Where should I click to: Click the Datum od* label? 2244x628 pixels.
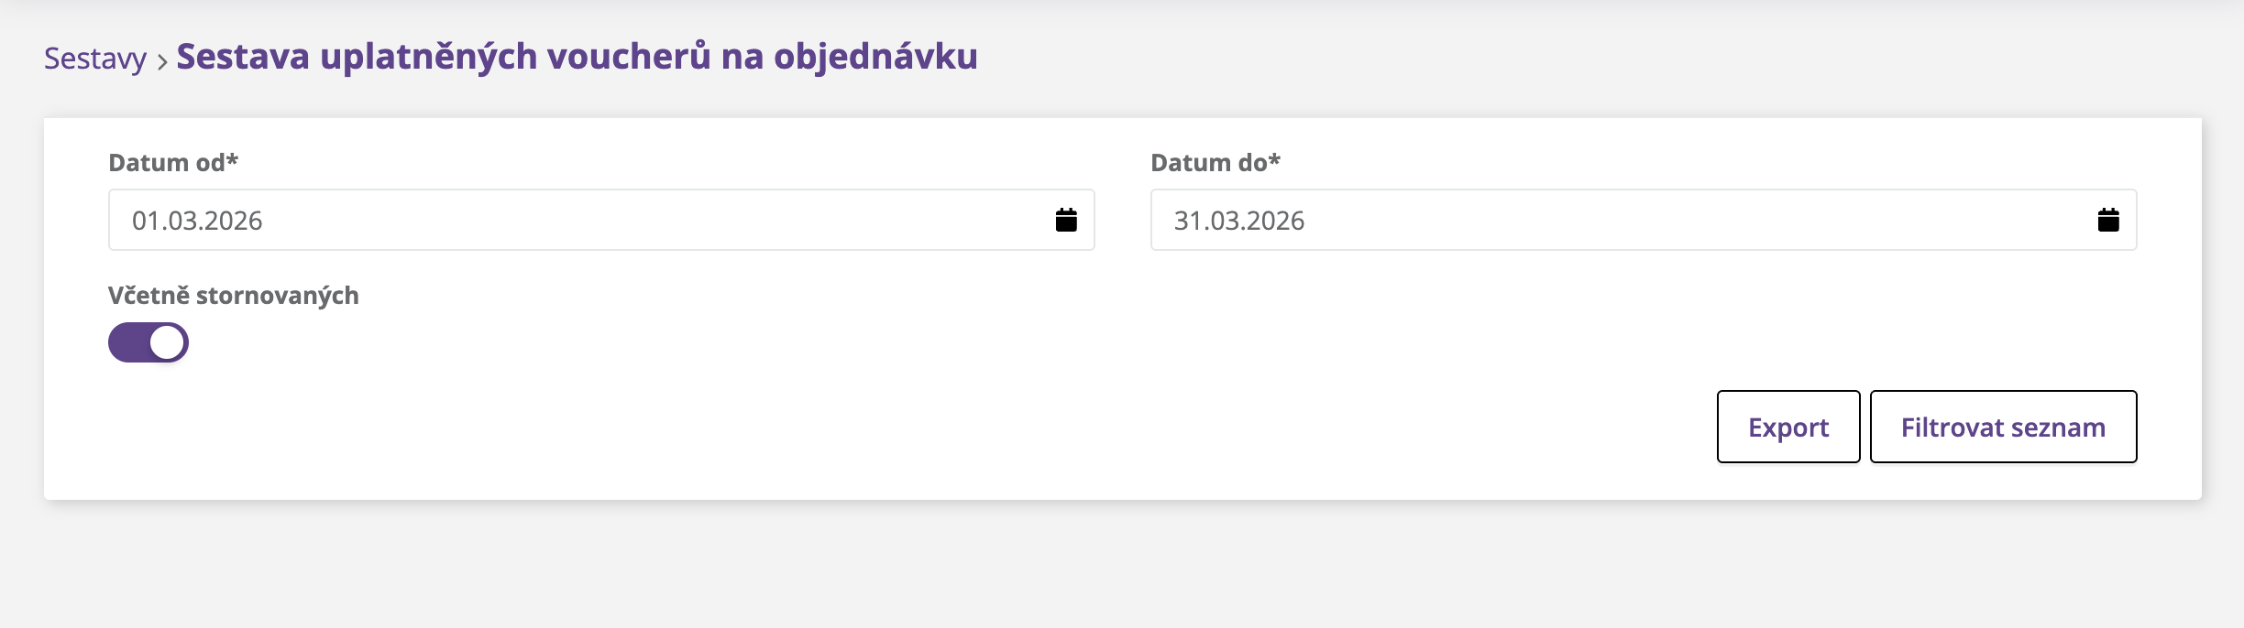pyautogui.click(x=167, y=163)
